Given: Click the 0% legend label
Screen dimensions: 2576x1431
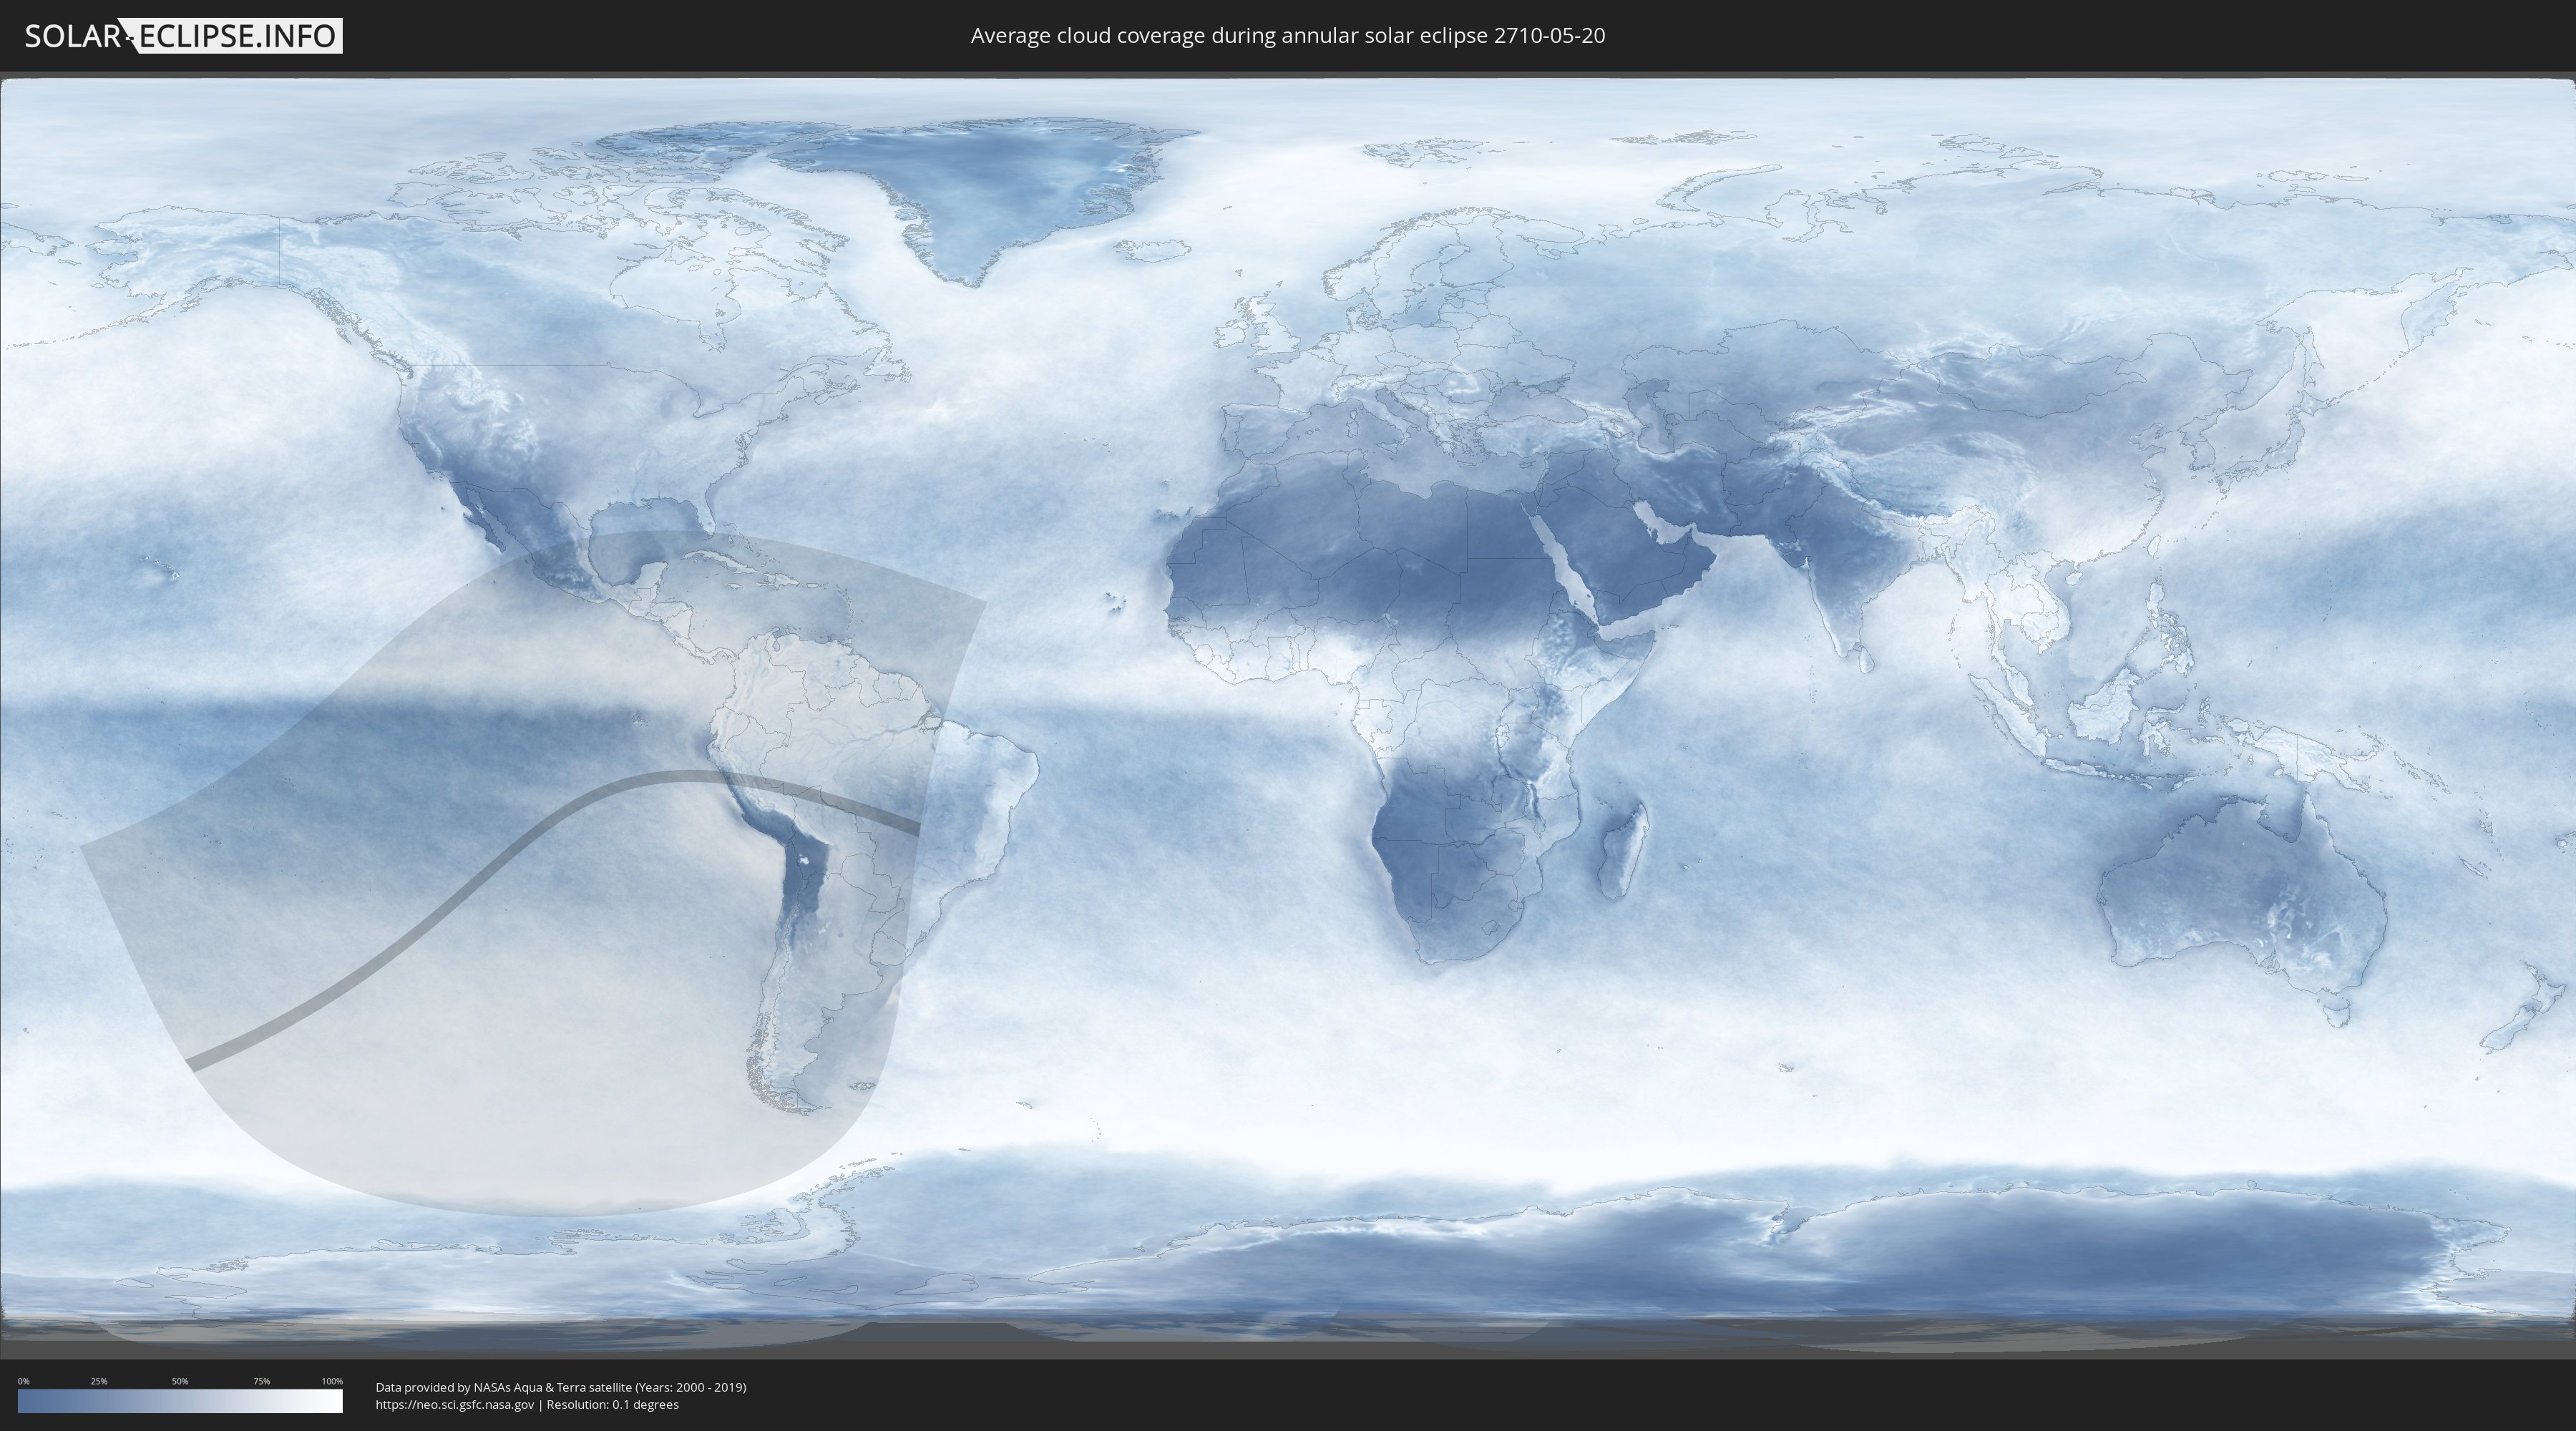Looking at the screenshot, I should coord(23,1381).
